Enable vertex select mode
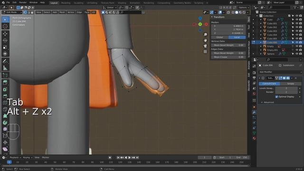The width and height of the screenshot is (304, 171). [x=25, y=12]
